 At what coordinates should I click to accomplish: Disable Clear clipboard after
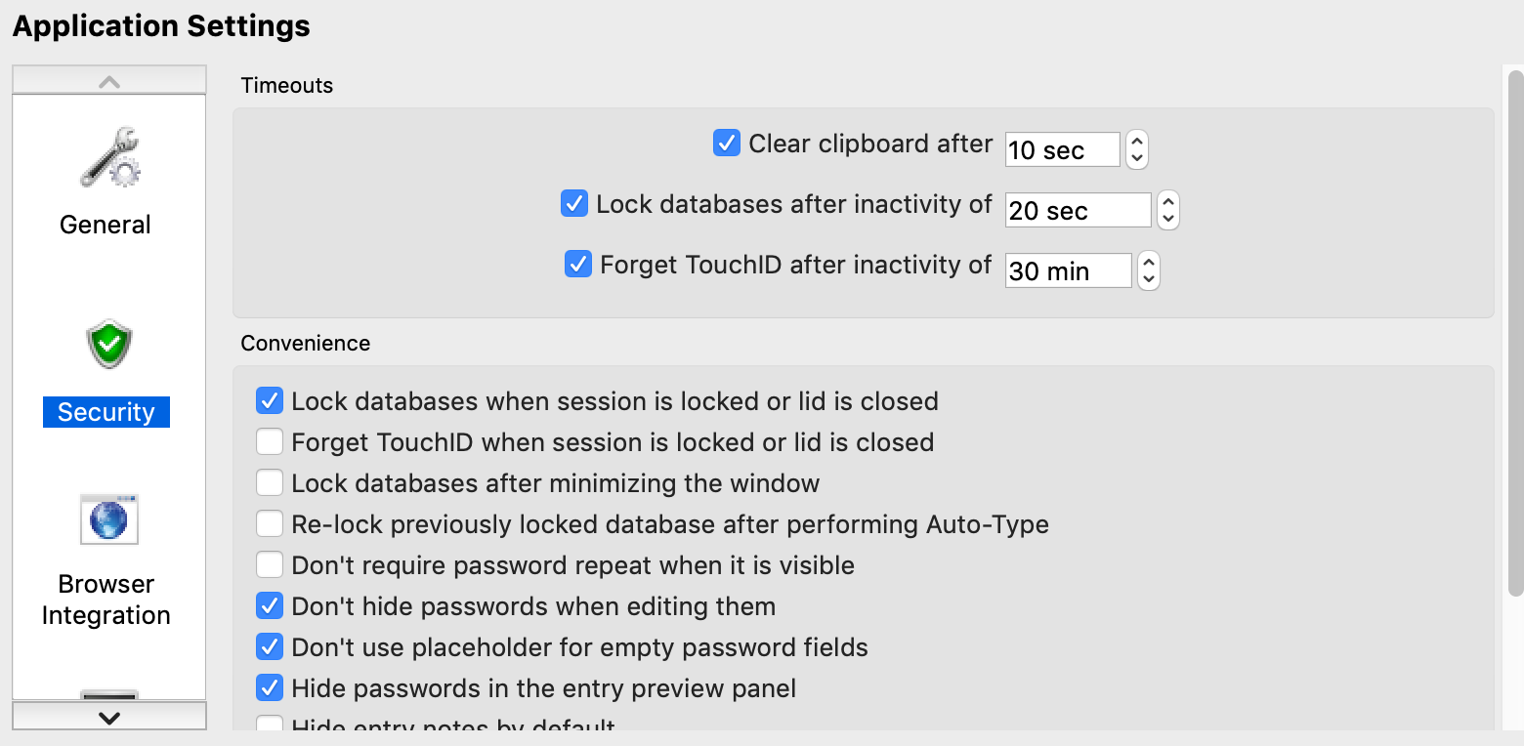point(726,144)
